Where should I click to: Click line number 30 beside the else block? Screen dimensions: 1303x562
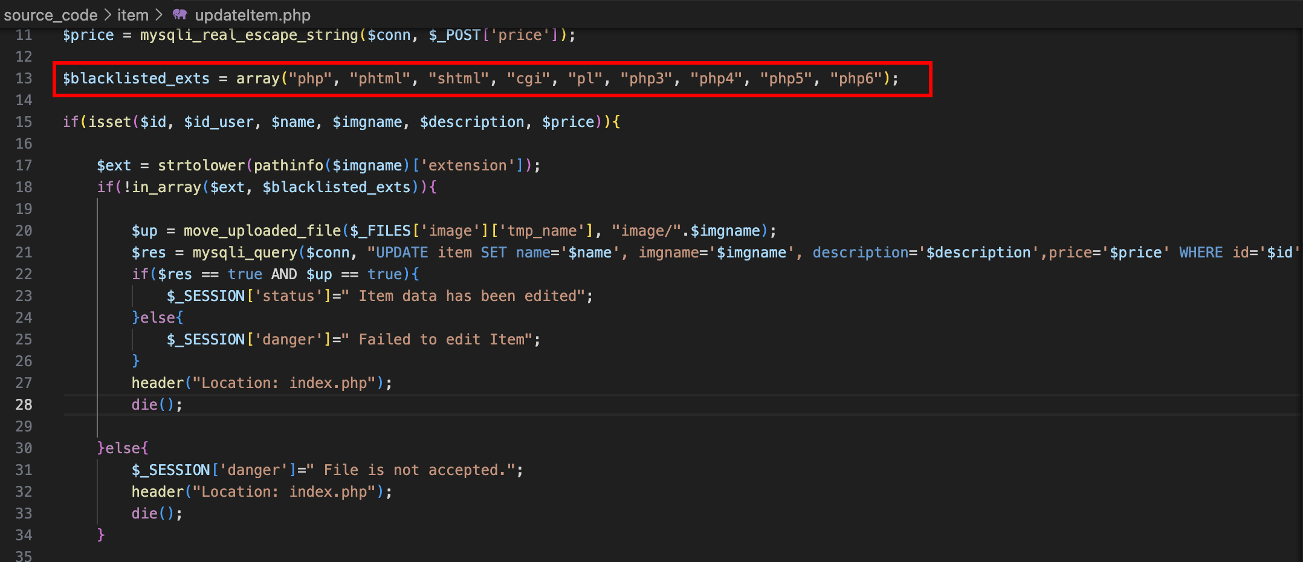pyautogui.click(x=24, y=448)
